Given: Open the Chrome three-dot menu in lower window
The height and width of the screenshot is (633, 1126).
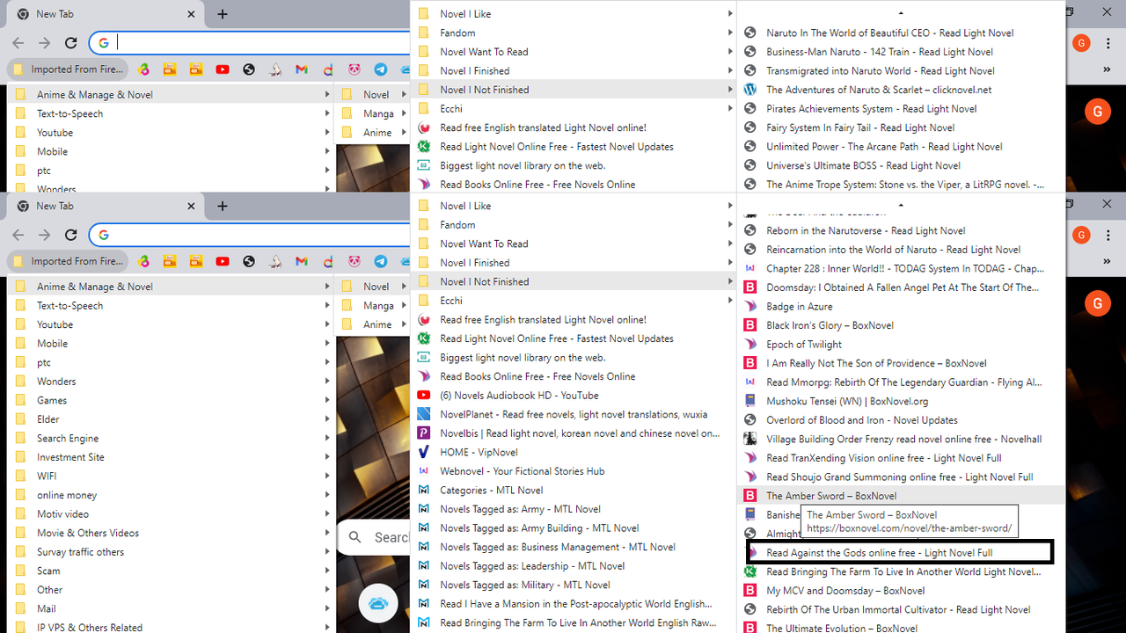Looking at the screenshot, I should tap(1107, 235).
